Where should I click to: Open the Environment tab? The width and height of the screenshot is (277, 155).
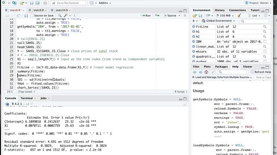pyautogui.click(x=202, y=10)
